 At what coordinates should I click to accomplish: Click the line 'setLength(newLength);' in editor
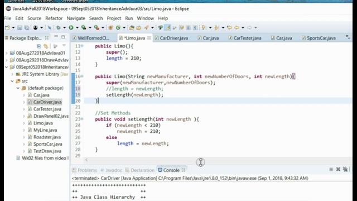coord(134,94)
